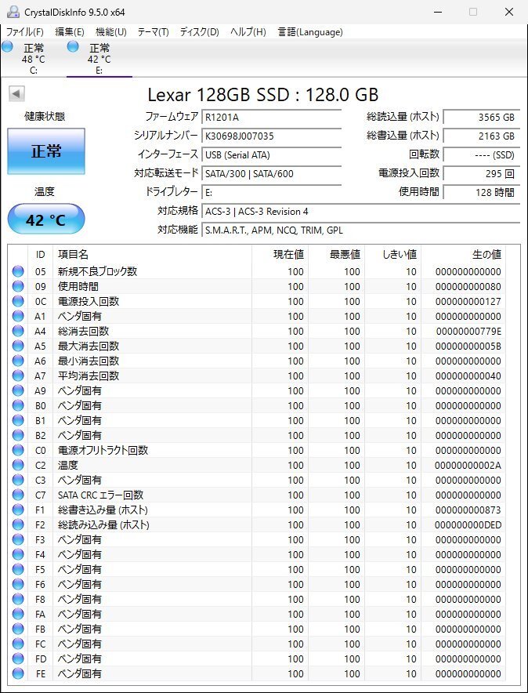Select the 電源オフリトラクト回数 attribute name
The image size is (528, 693).
tap(103, 450)
